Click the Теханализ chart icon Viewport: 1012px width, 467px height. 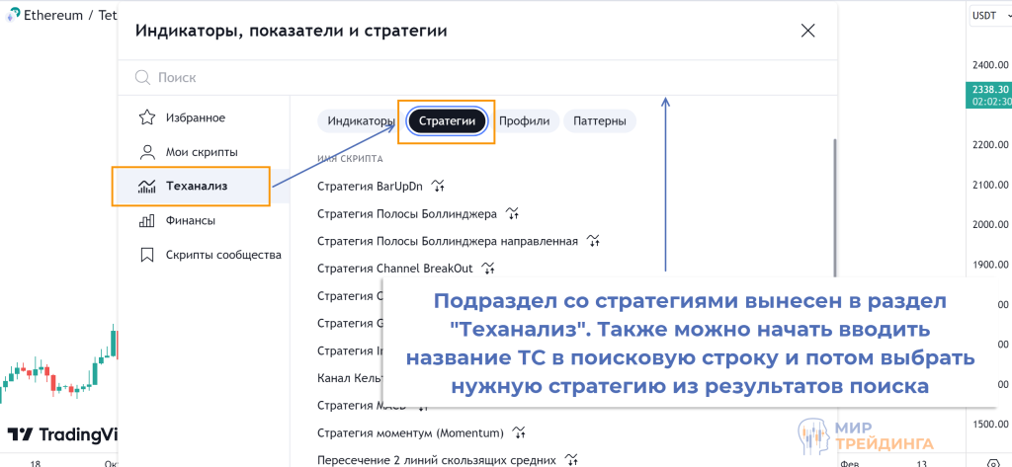[147, 186]
